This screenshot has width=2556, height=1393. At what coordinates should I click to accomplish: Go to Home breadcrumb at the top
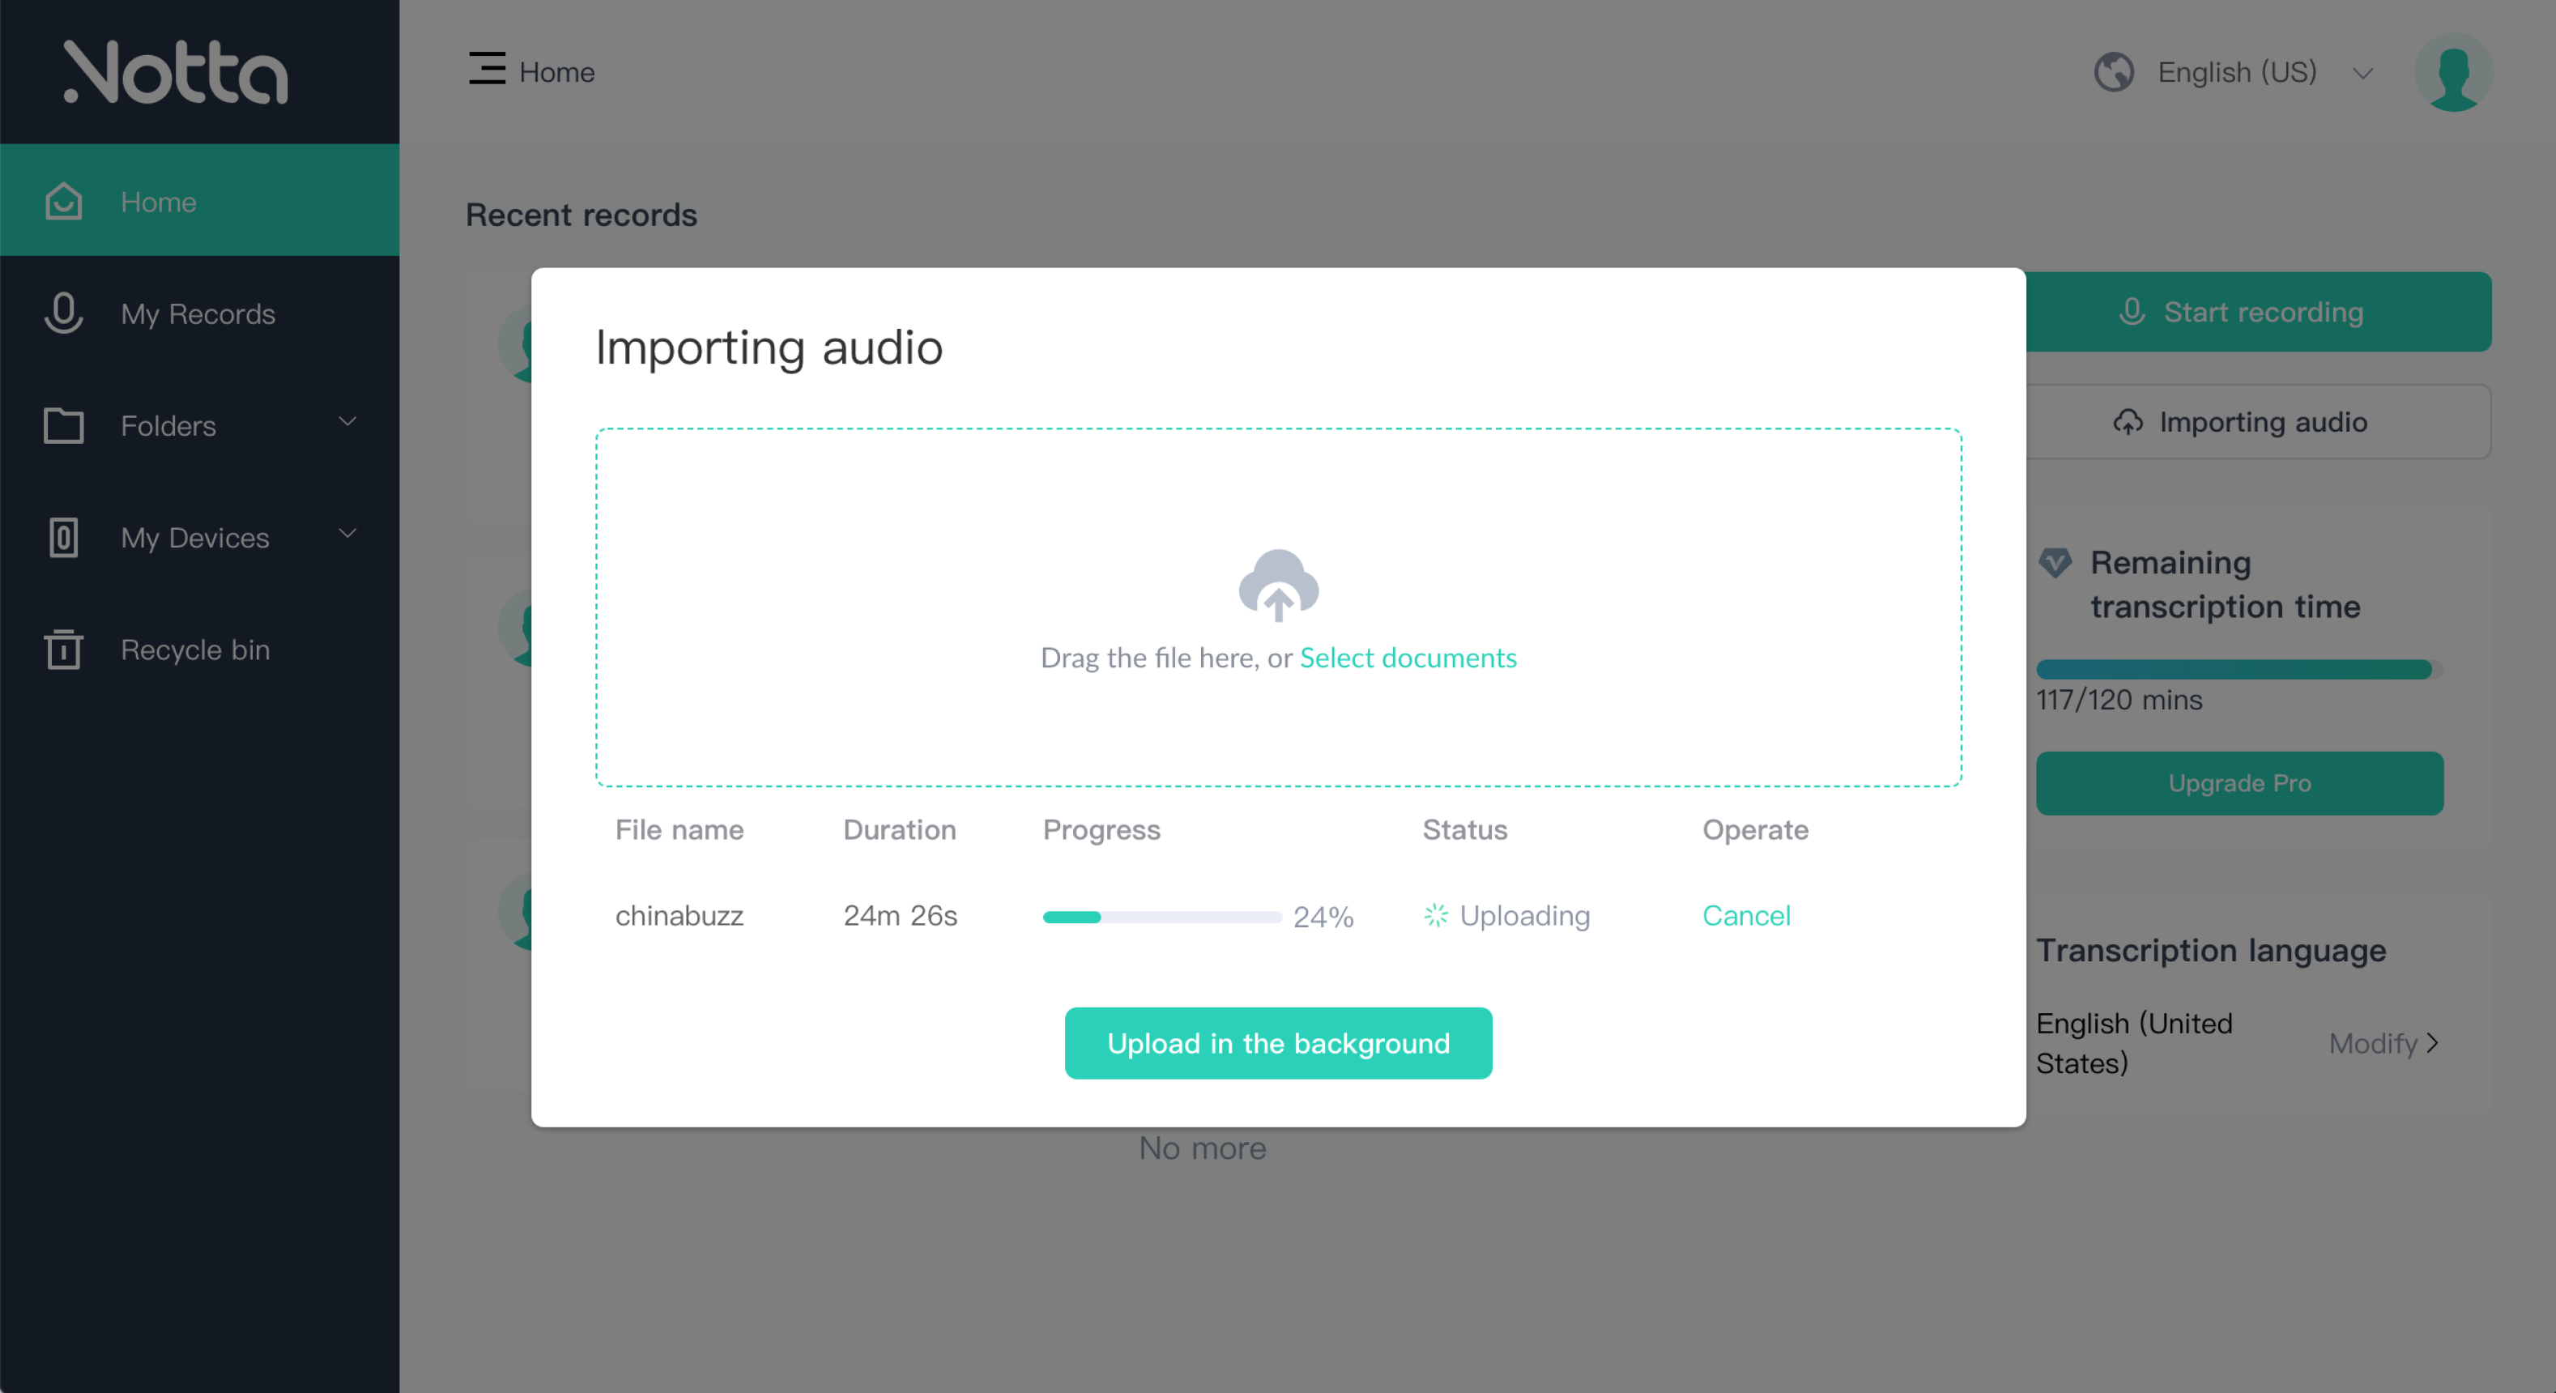556,71
